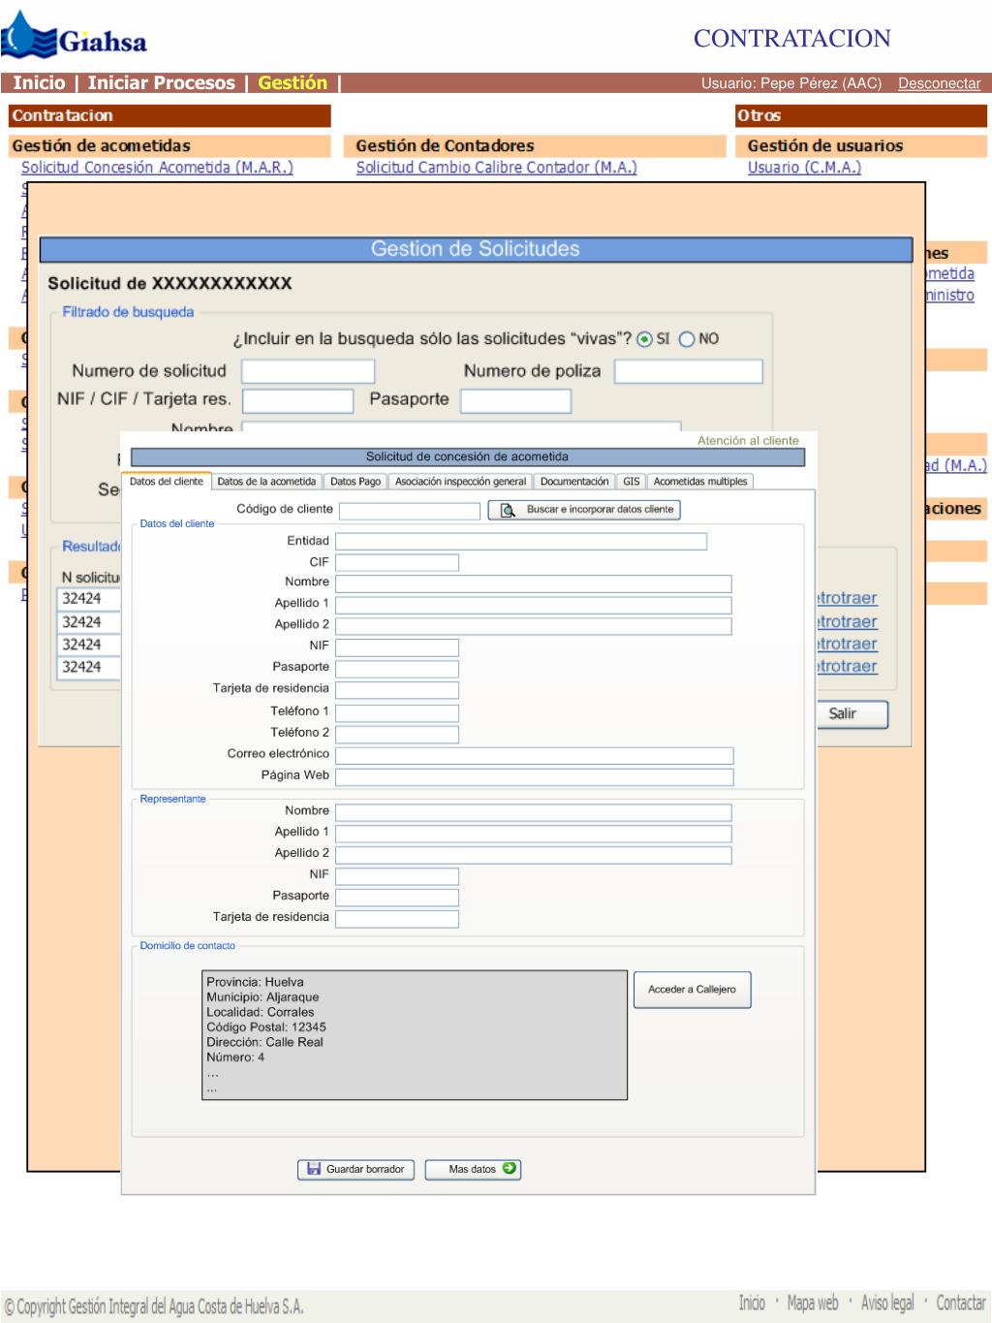Open the Datos Pago tab
Viewport: 992px width, 1323px height.
[356, 482]
